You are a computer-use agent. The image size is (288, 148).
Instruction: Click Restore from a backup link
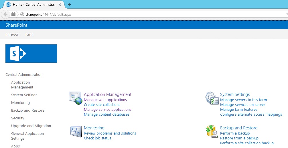pos(239,138)
